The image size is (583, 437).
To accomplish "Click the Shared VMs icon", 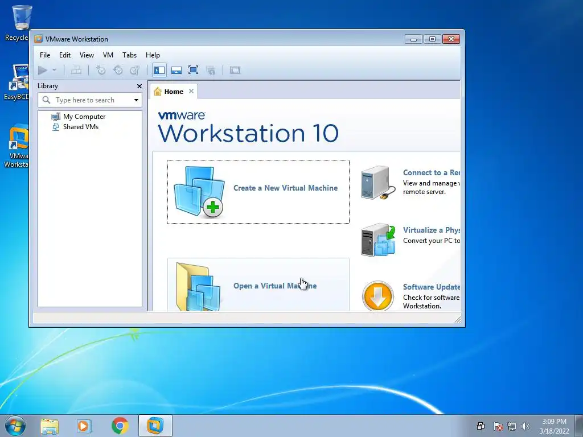I will click(x=56, y=127).
